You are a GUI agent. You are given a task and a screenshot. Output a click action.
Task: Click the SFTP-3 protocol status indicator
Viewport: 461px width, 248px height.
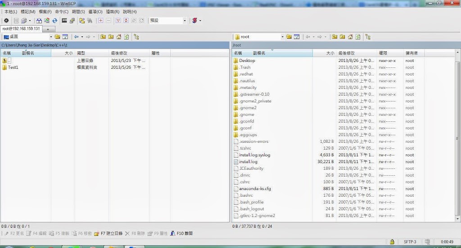[x=410, y=242]
